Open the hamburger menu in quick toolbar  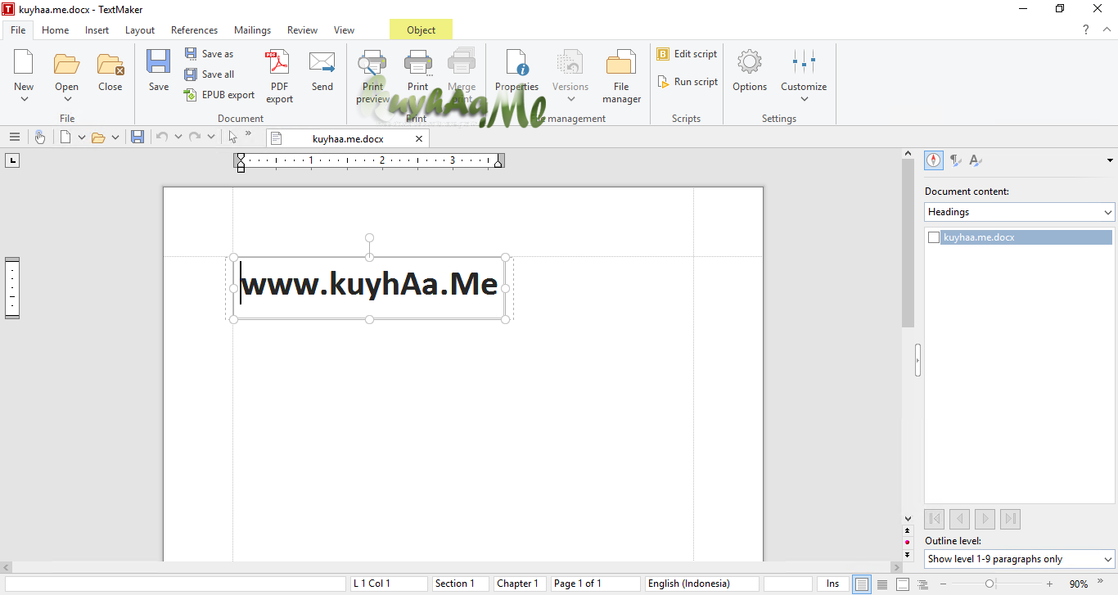[x=15, y=137]
